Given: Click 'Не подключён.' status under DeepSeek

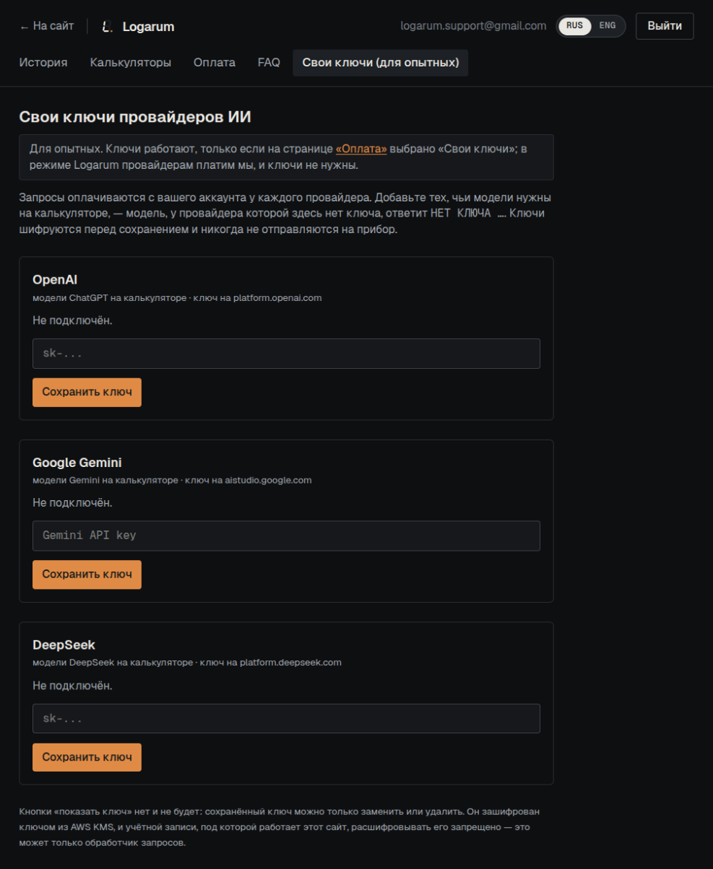Looking at the screenshot, I should tap(72, 684).
